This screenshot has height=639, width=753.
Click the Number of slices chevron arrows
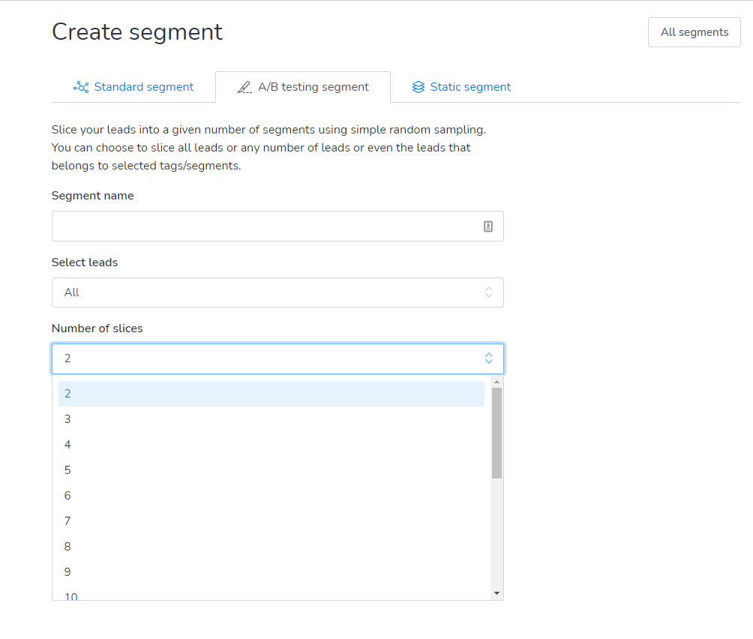488,358
